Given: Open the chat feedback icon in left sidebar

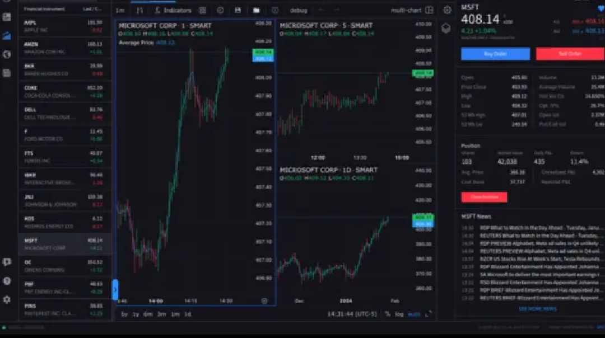Looking at the screenshot, I should (x=7, y=262).
